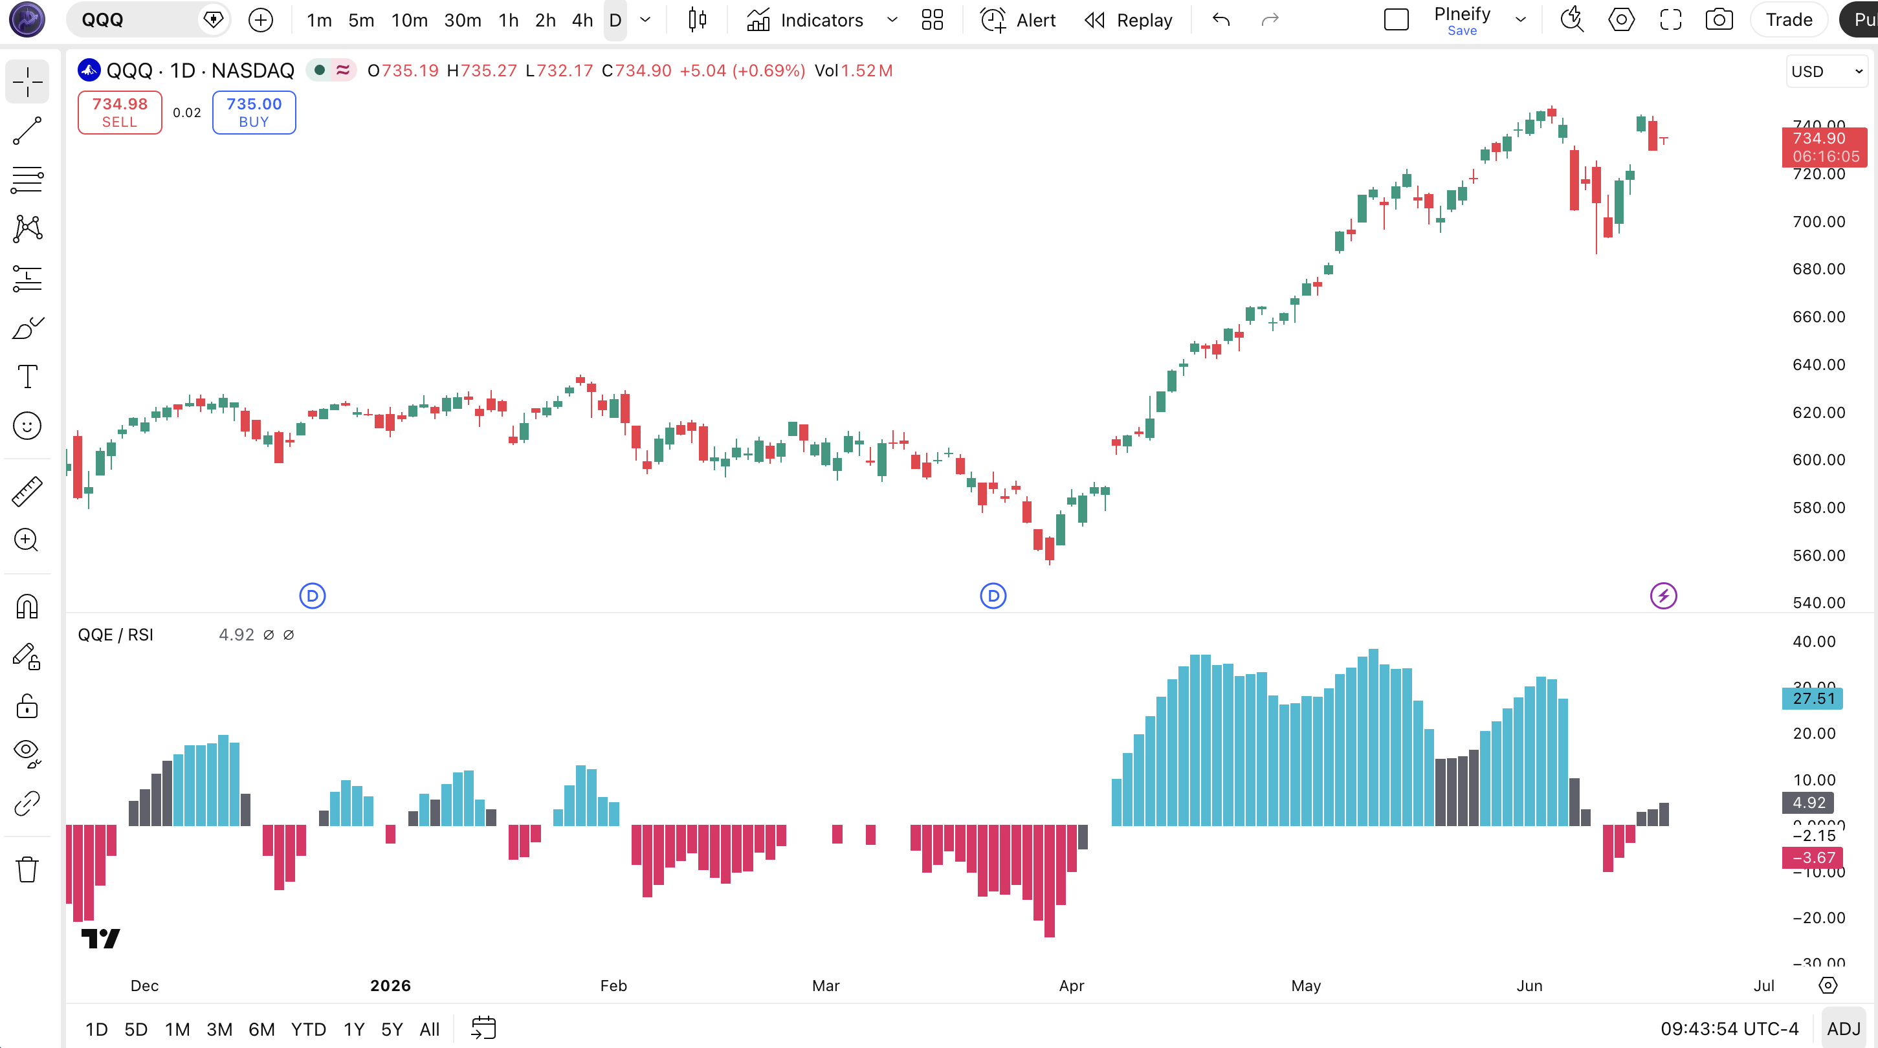Set date range to 5Y
The image size is (1878, 1048).
392,1029
